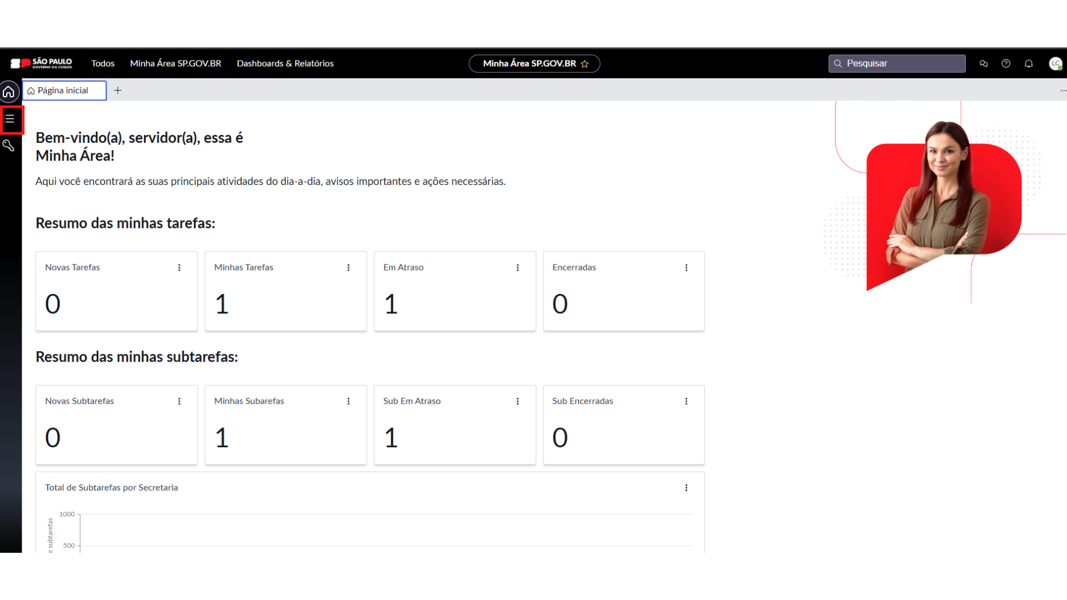Open options for Total de Subtarefas chart
Image resolution: width=1067 pixels, height=600 pixels.
(686, 488)
